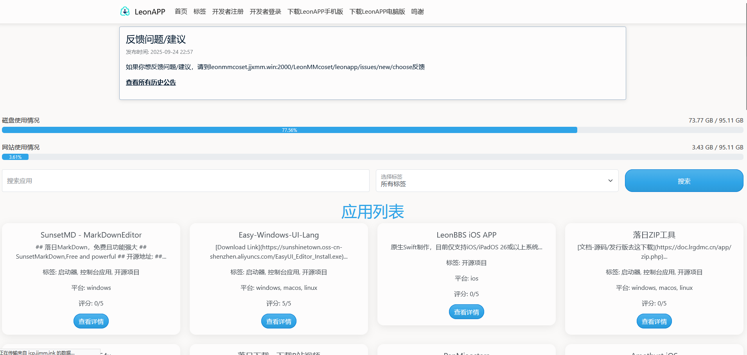View details of SunsetMD - MarkDownEditor
Screen dimensions: 747x355
click(91, 321)
